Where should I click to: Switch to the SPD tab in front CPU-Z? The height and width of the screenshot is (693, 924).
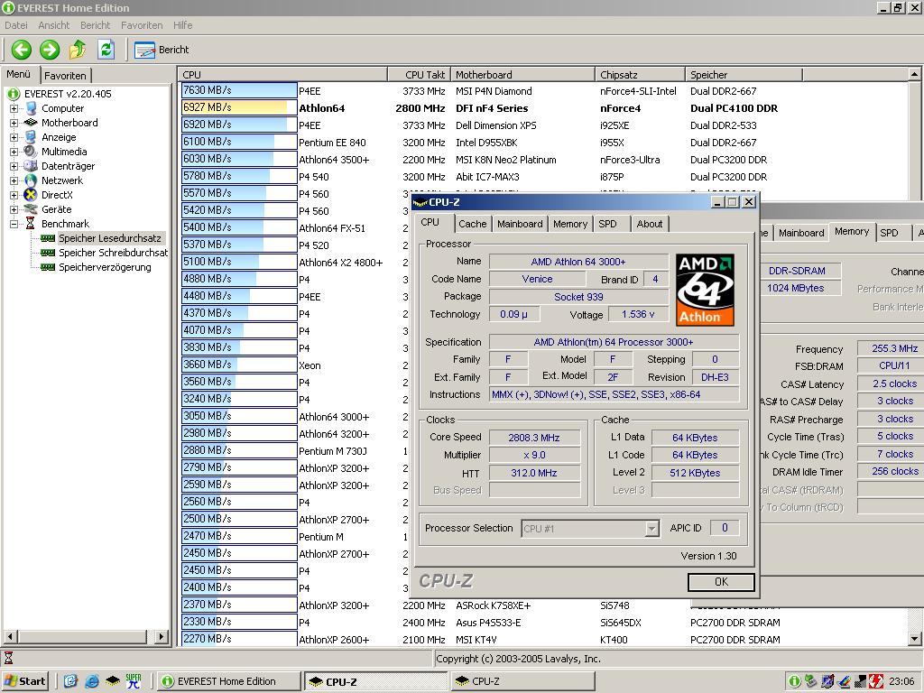(x=607, y=224)
